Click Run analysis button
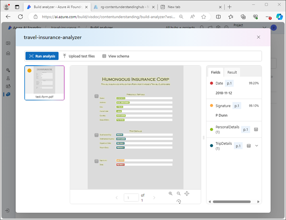 coord(42,56)
